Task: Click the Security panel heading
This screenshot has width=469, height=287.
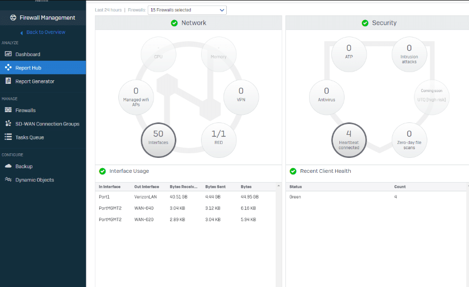Action: pyautogui.click(x=384, y=23)
